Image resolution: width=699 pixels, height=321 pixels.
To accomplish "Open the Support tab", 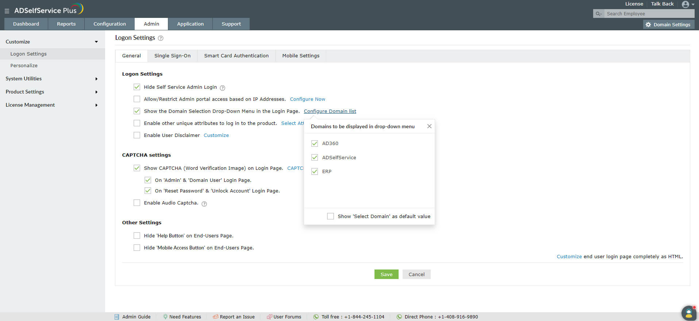I will [x=231, y=24].
